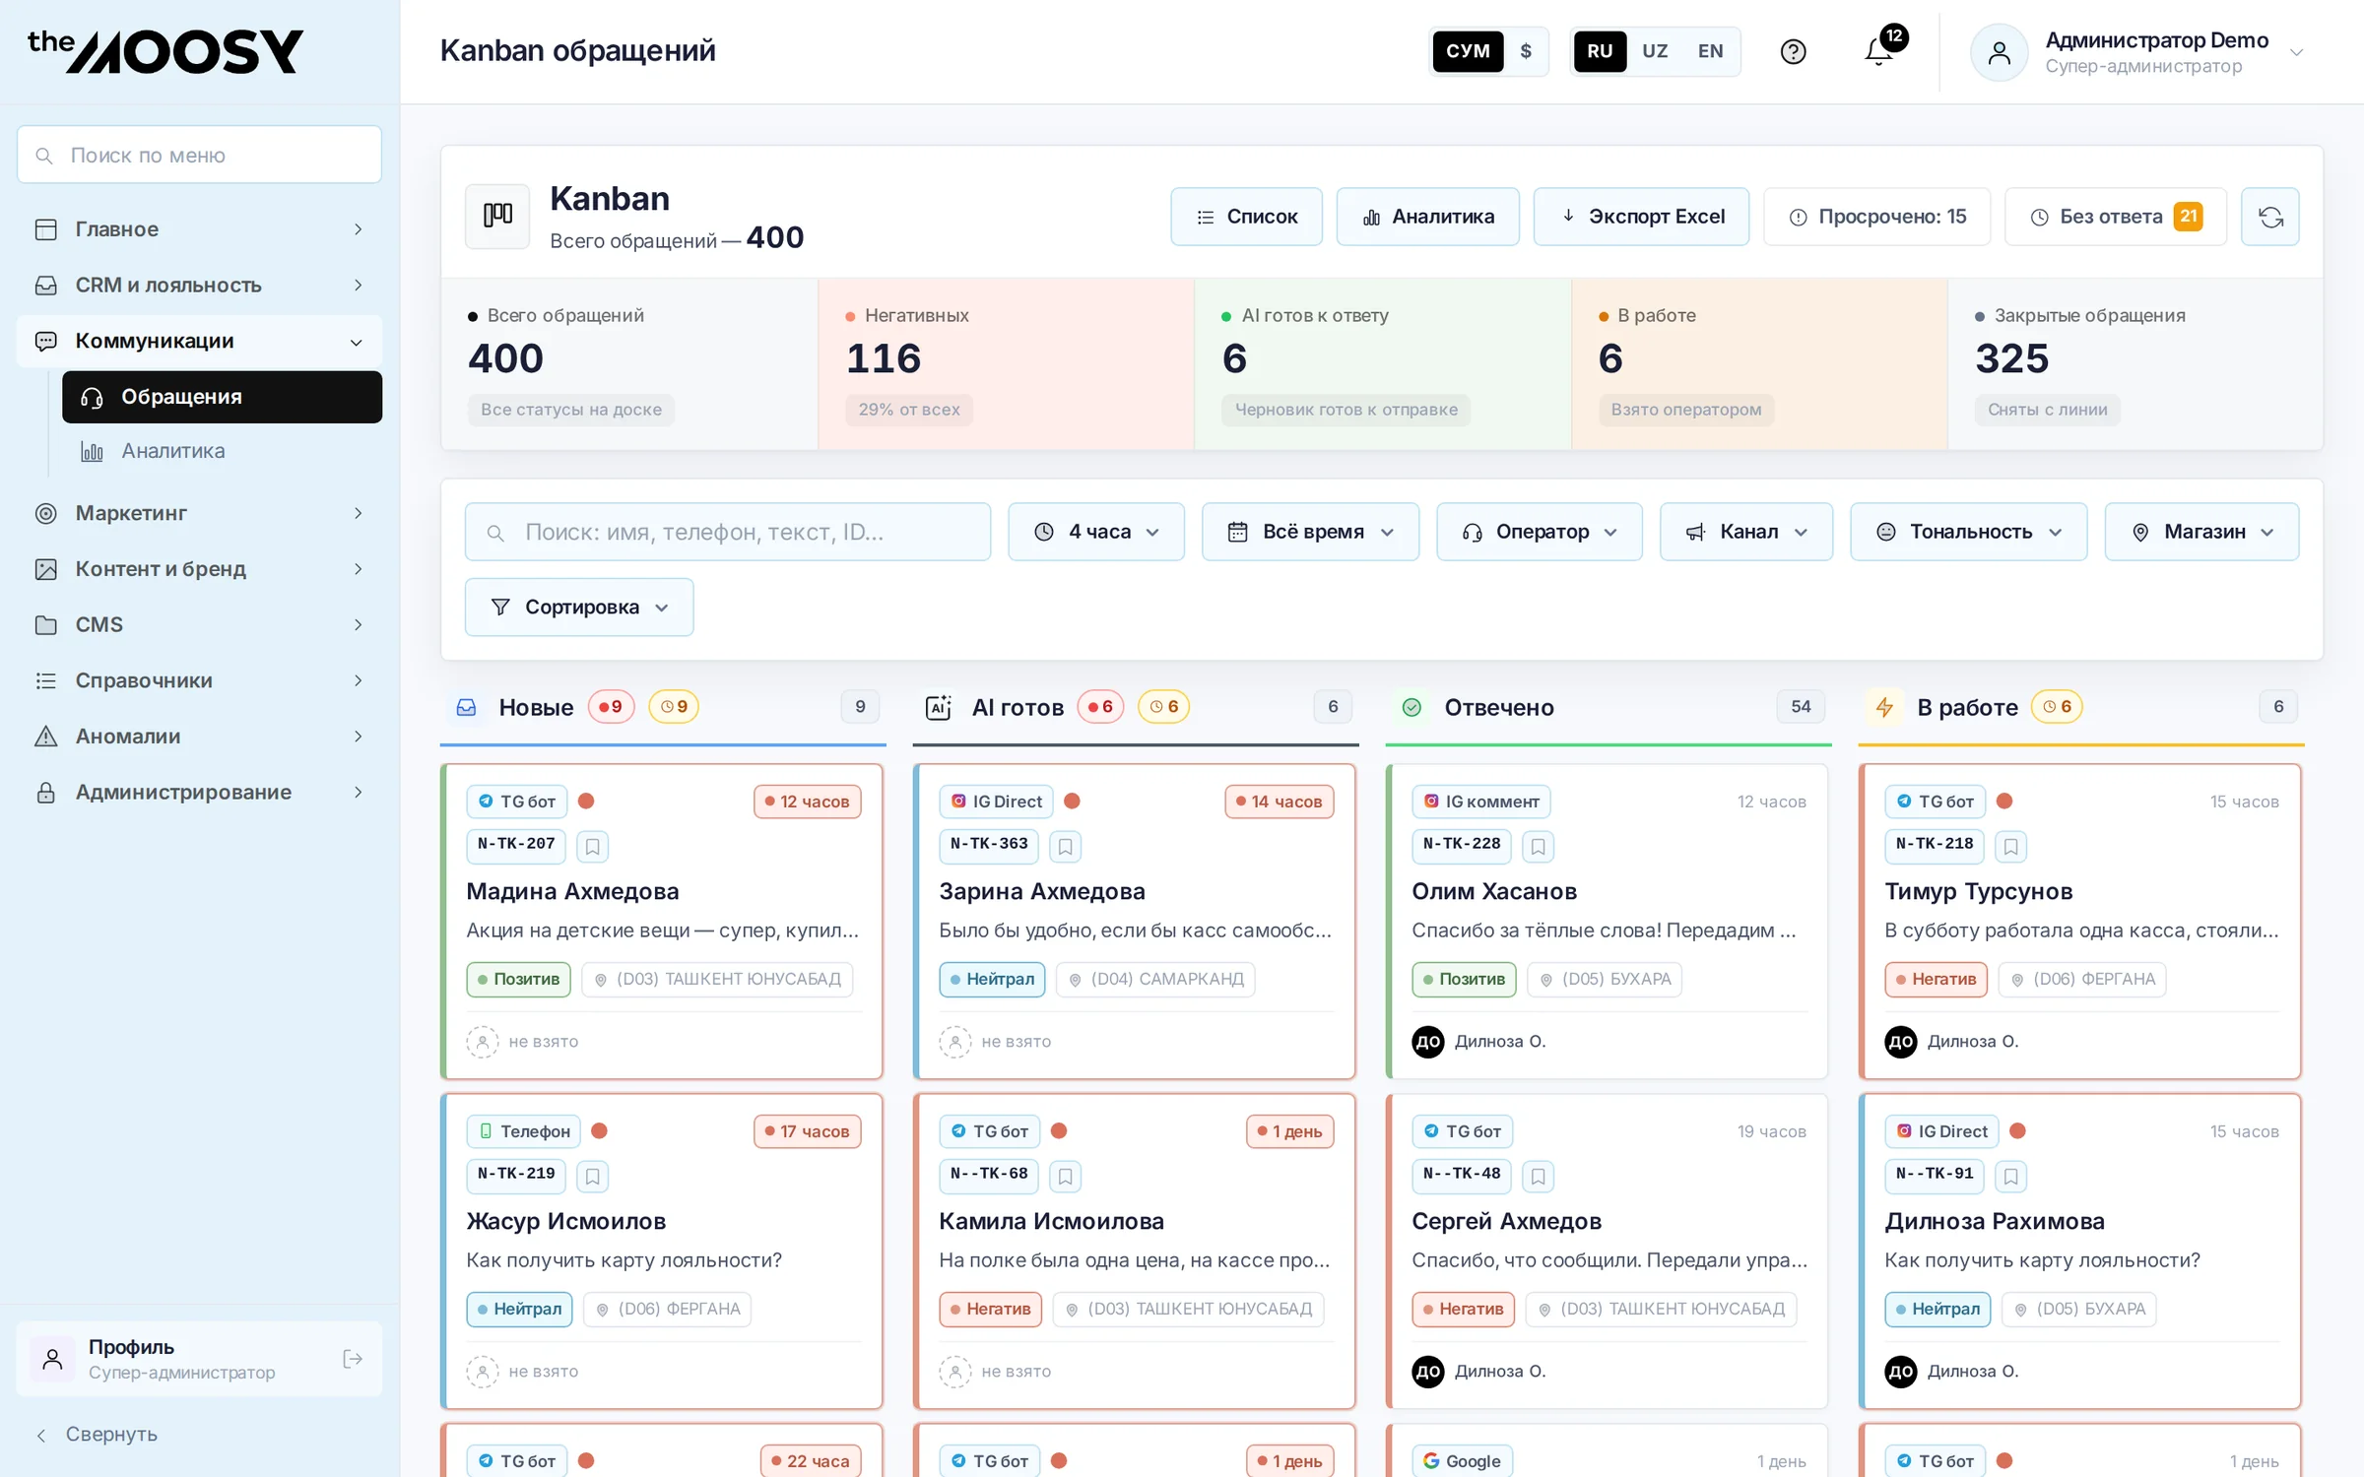Open the Всё время date dropdown

pyautogui.click(x=1310, y=532)
